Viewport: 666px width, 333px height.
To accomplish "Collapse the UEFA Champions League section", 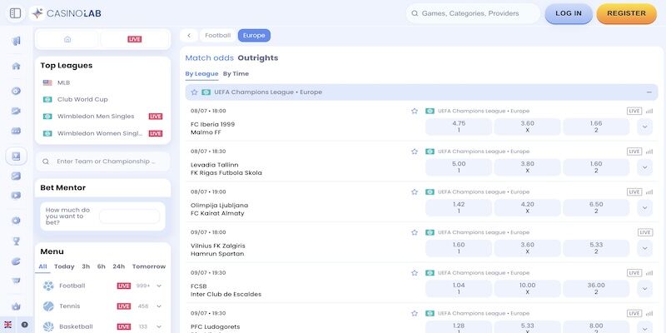I will (649, 92).
